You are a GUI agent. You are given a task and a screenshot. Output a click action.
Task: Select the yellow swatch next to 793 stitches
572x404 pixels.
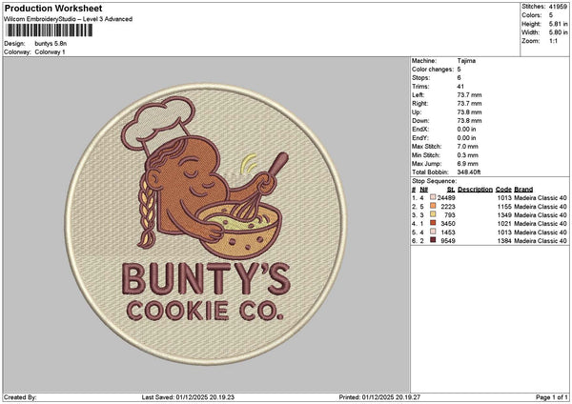433,214
